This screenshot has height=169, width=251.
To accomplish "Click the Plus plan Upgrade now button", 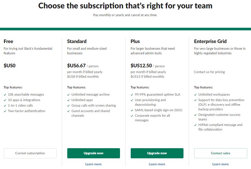I will click(157, 153).
